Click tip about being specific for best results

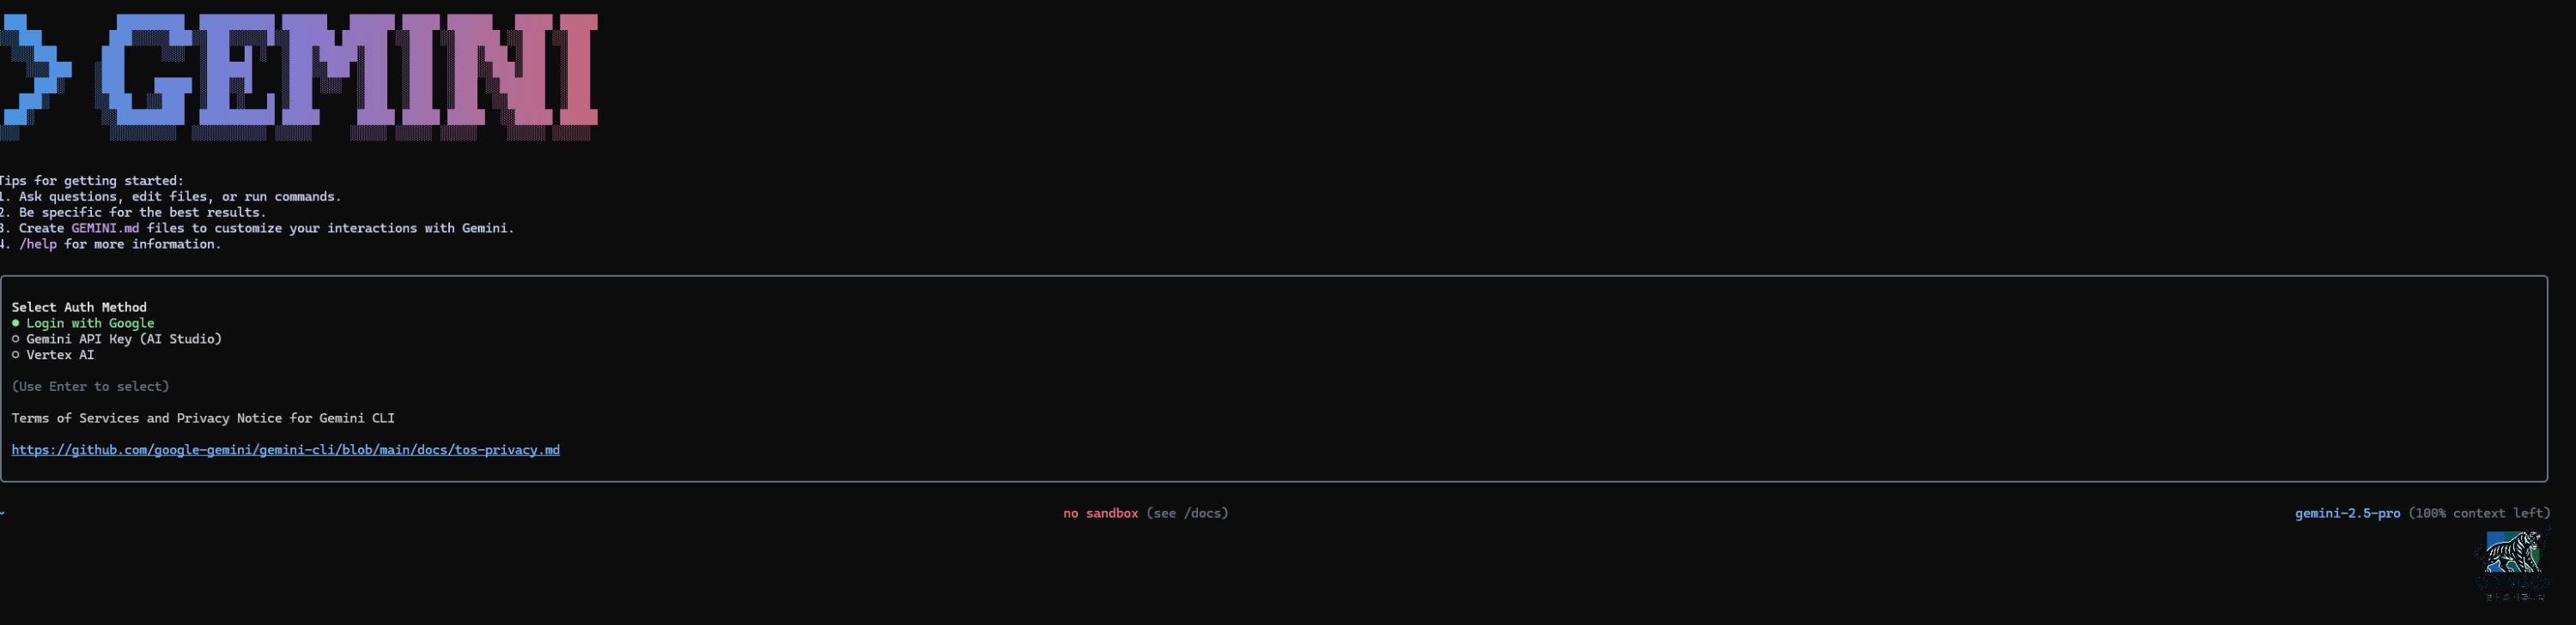[x=134, y=213]
